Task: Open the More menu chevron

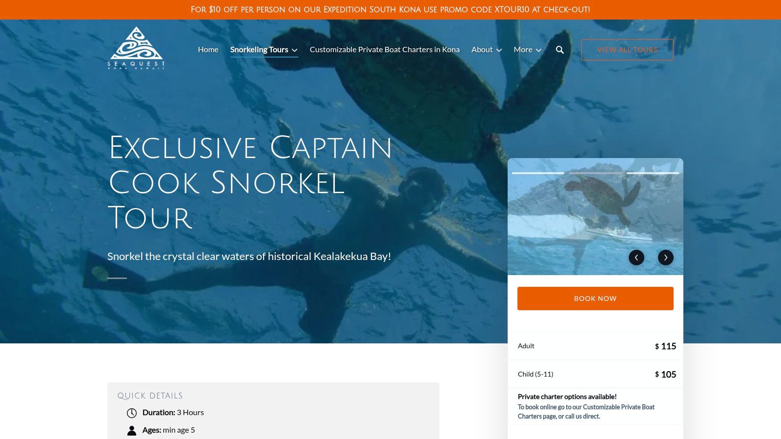Action: [x=538, y=50]
